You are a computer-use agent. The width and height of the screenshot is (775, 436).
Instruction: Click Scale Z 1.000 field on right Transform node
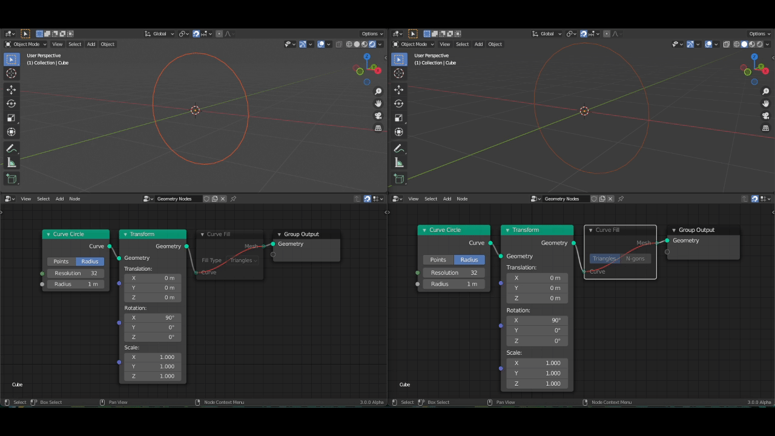coord(537,384)
